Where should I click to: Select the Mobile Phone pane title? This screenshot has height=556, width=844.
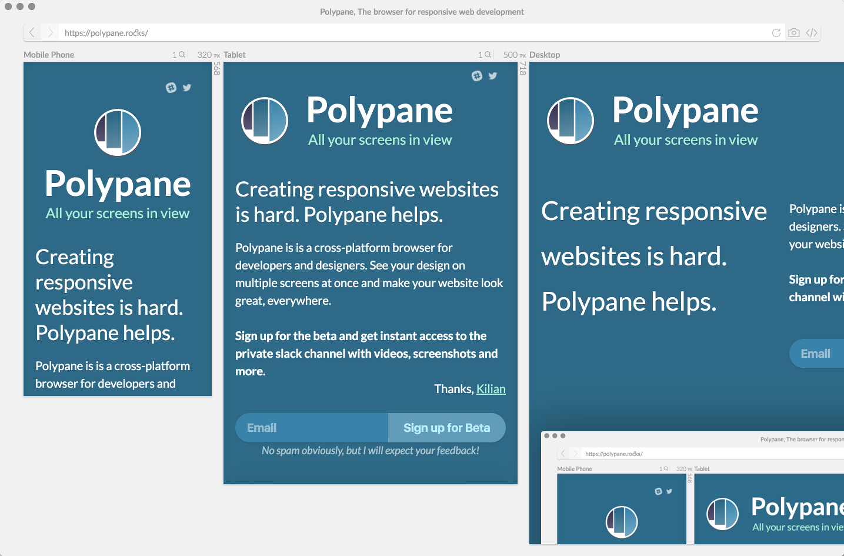49,55
